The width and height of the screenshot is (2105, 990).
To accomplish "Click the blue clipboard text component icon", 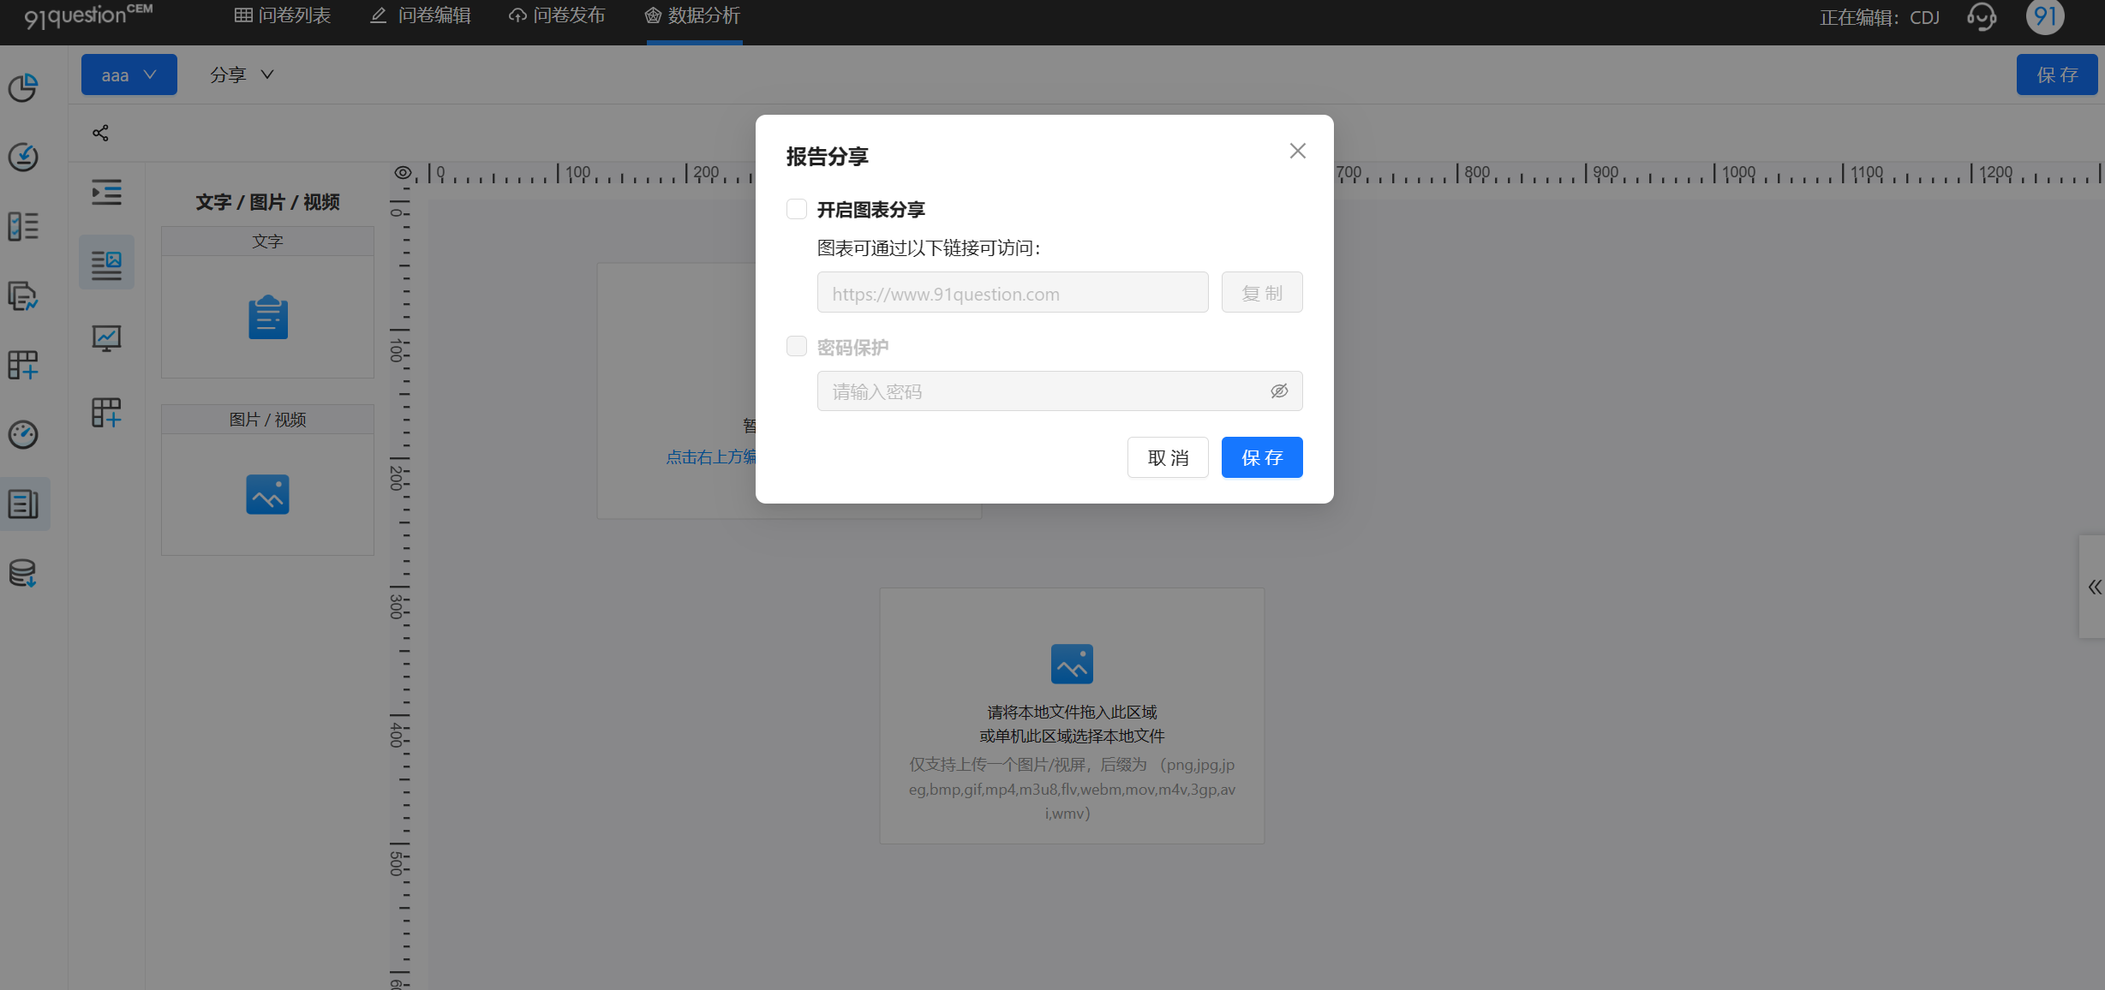I will [268, 317].
